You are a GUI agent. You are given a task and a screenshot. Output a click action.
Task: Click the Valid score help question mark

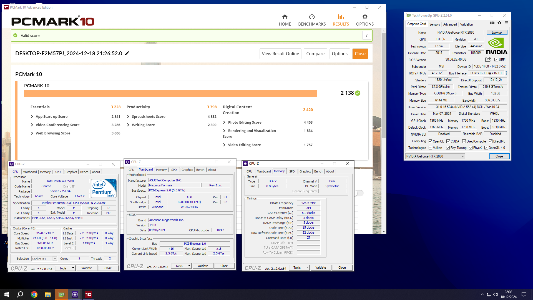367,35
